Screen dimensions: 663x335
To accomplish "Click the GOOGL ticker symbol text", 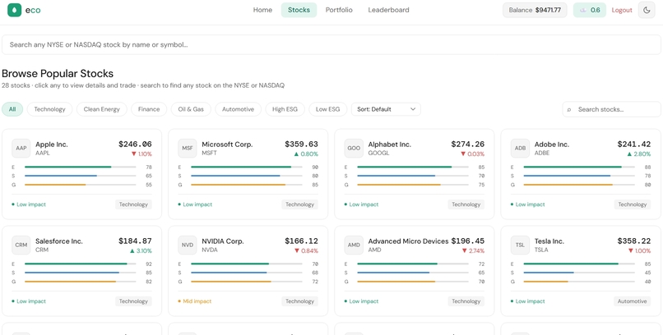I will (378, 153).
